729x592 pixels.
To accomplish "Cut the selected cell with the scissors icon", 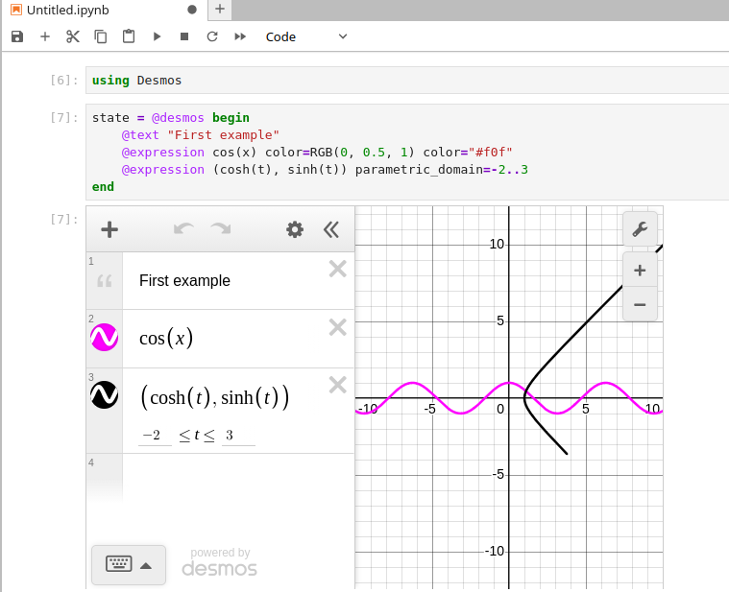I will tap(73, 36).
